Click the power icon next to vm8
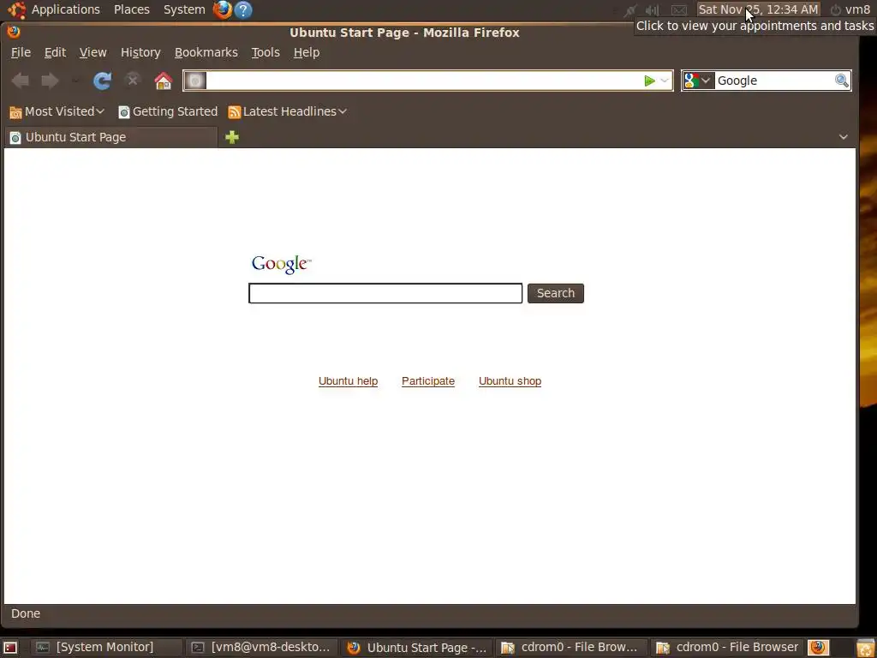The image size is (877, 658). pyautogui.click(x=835, y=10)
